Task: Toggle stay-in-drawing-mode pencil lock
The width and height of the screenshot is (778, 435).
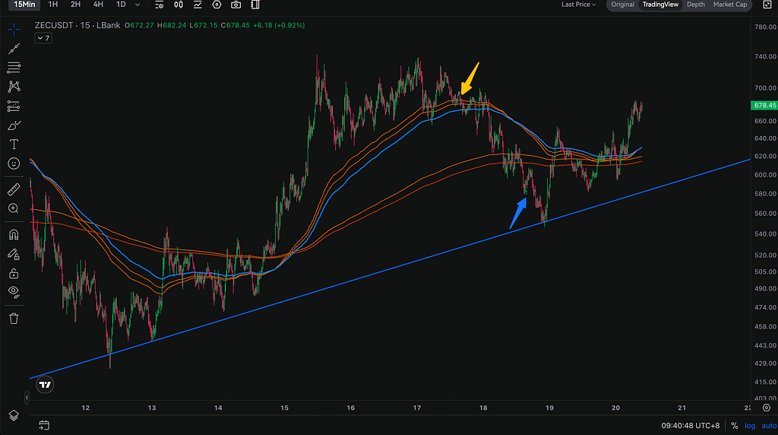Action: pos(14,254)
